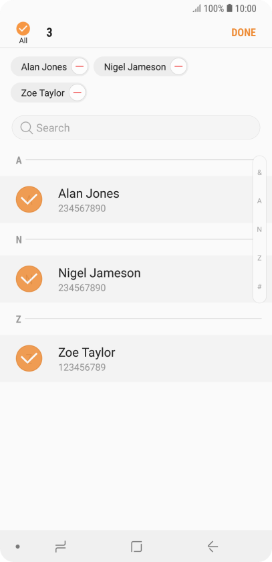272x562 pixels.
Task: Deselect Zoe Taylor checkmark
Action: pyautogui.click(x=29, y=358)
